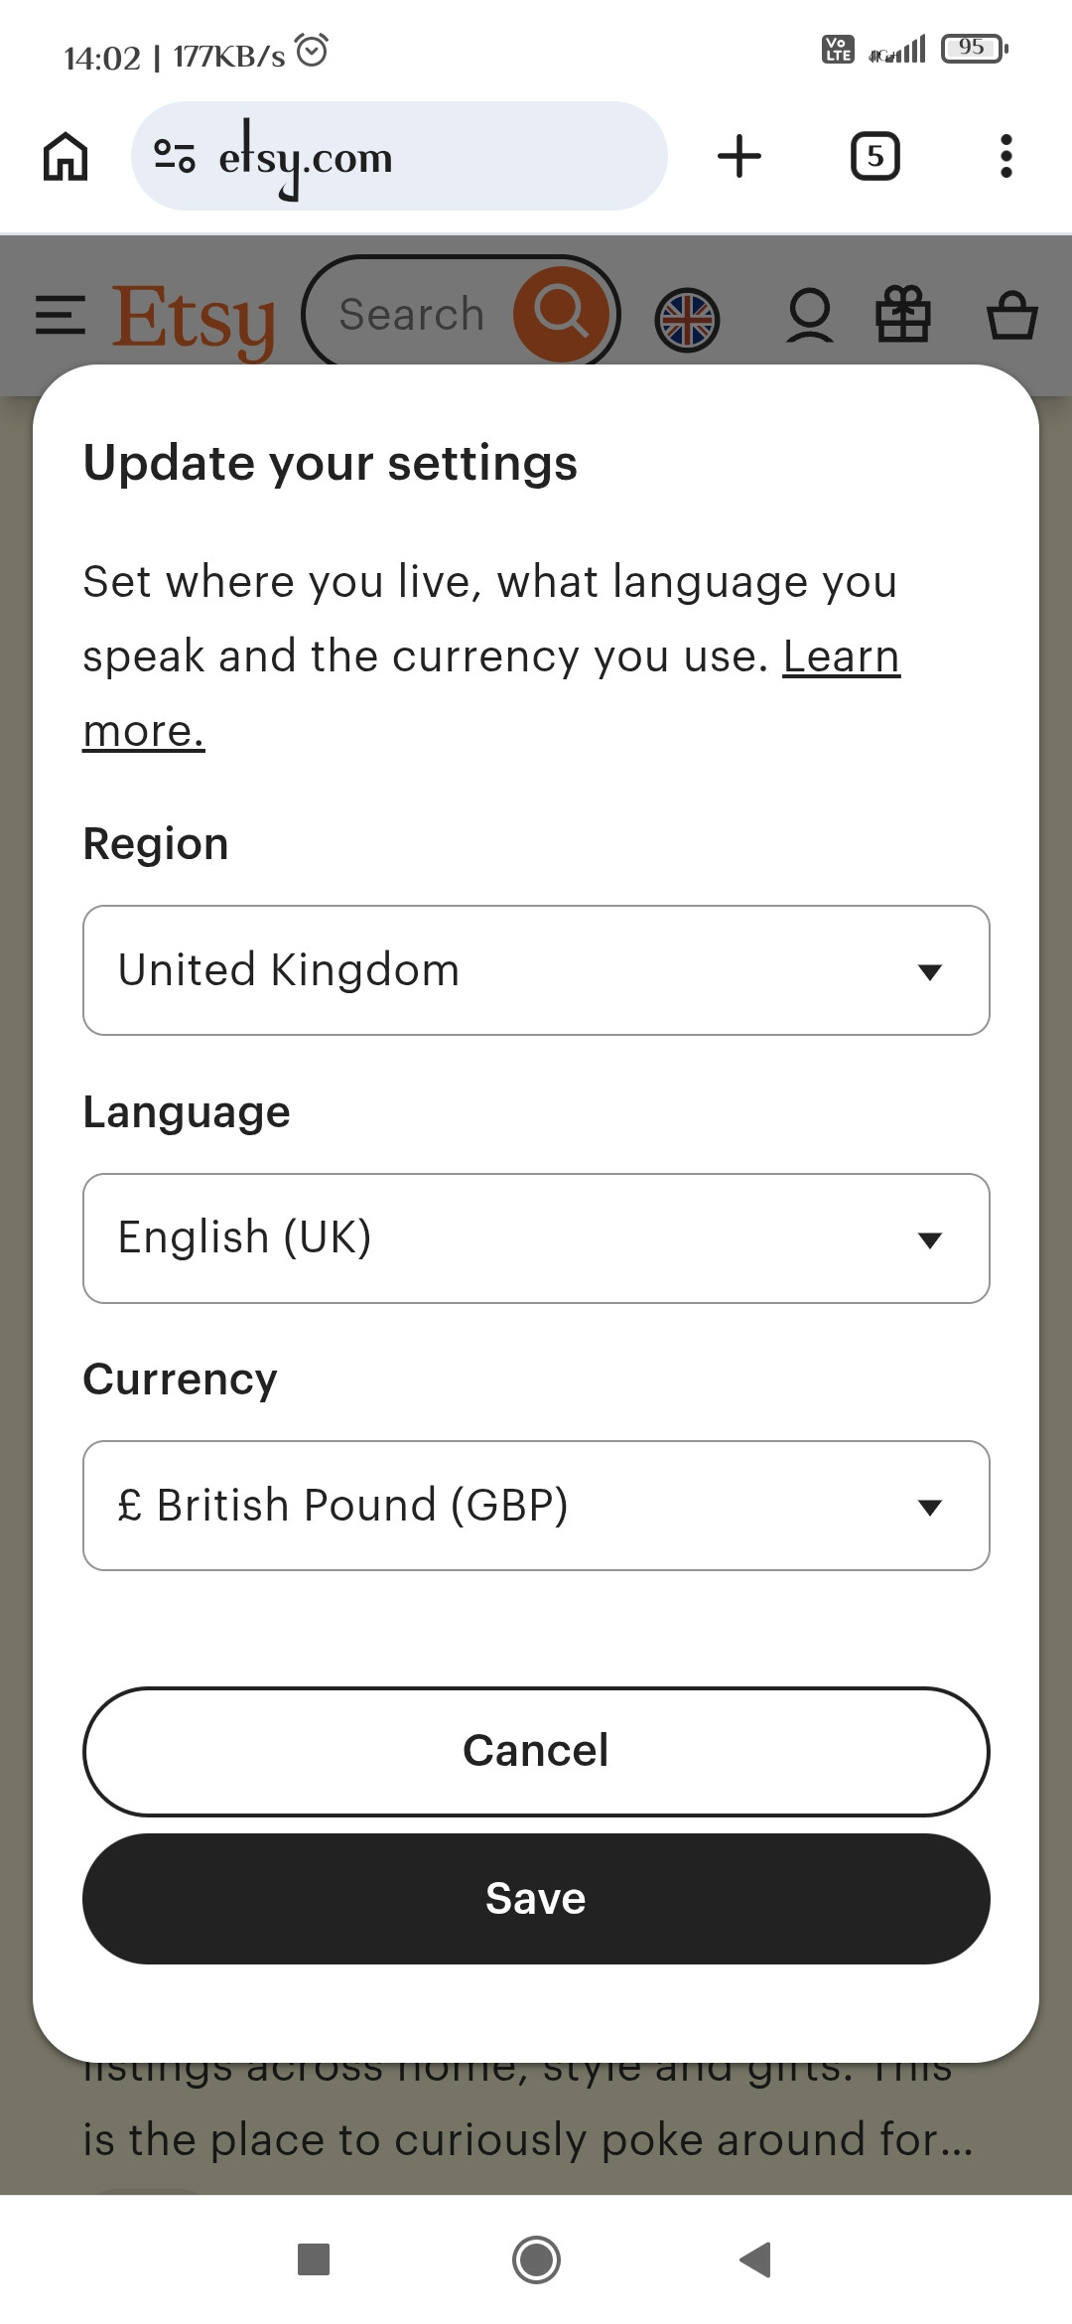The image size is (1072, 2324).
Task: Expand the Language dropdown showing English (UK)
Action: (536, 1238)
